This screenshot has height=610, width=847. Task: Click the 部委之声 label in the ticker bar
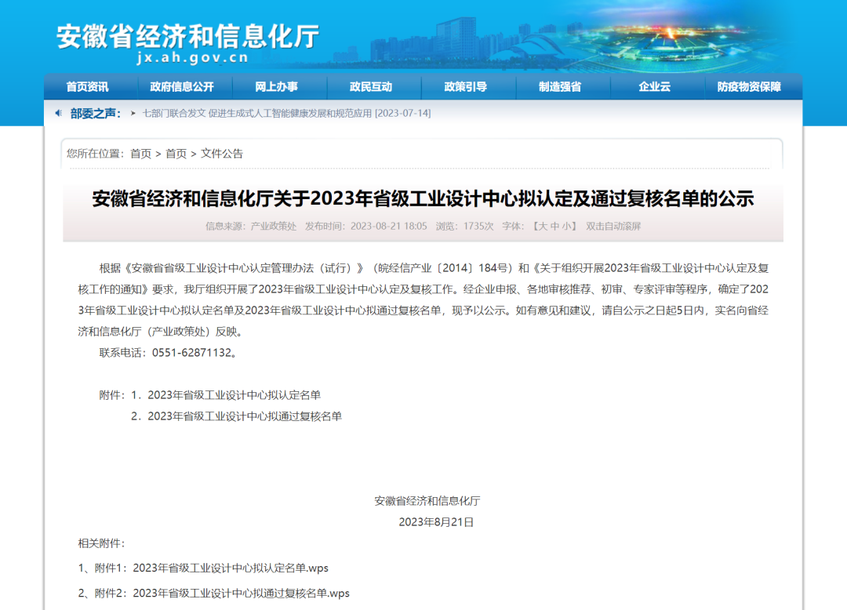point(95,113)
